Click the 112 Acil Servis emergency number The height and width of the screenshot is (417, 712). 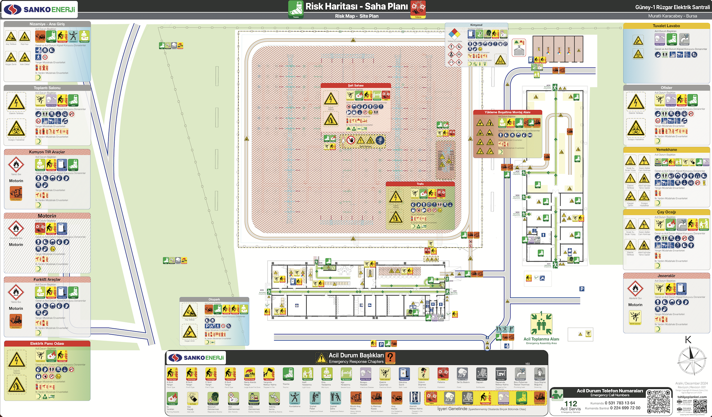click(x=570, y=404)
